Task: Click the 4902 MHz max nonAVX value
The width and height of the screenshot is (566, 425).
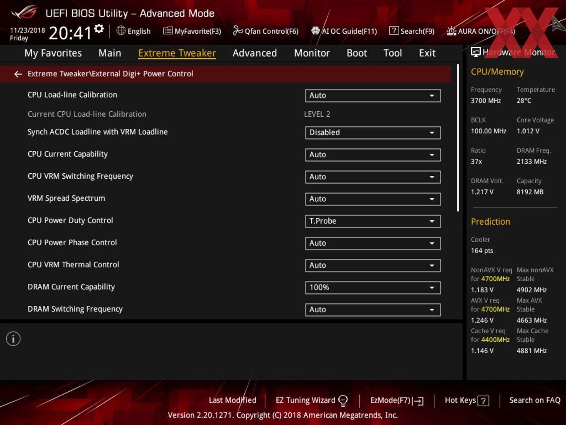Action: [x=531, y=290]
